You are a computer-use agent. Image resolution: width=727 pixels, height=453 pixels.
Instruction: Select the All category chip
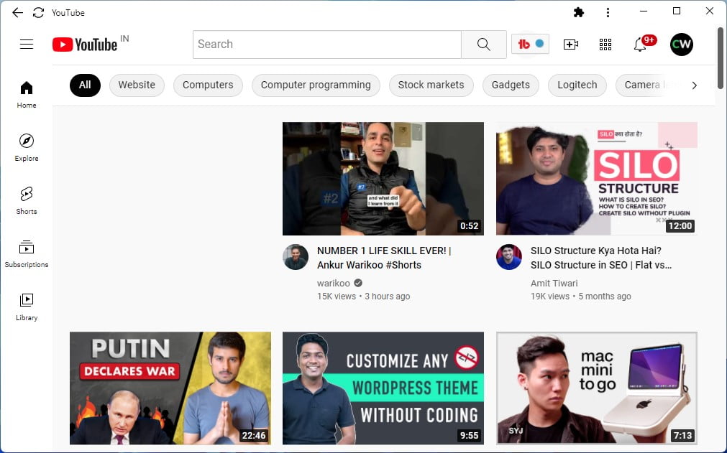tap(85, 85)
